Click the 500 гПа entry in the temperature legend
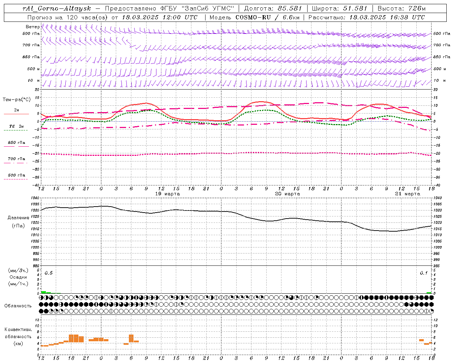452x361 pixels. [17, 175]
